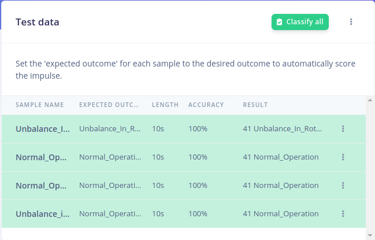Open three-dot menu for third row Normal_Operation
This screenshot has height=240, width=375.
coord(343,185)
